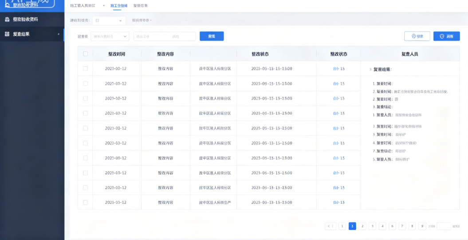Go to page 4 in pagination
The image size is (468, 240).
click(382, 226)
